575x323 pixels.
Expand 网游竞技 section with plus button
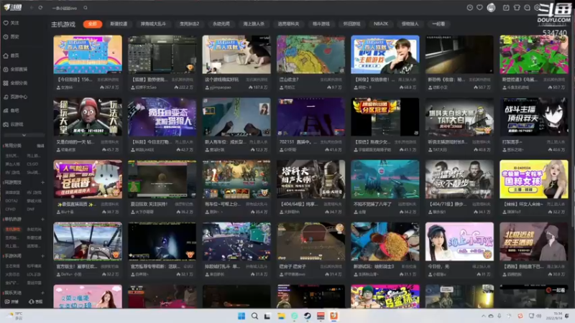point(42,182)
